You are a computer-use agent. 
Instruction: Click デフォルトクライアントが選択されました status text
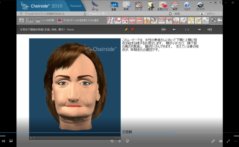[x=45, y=14]
